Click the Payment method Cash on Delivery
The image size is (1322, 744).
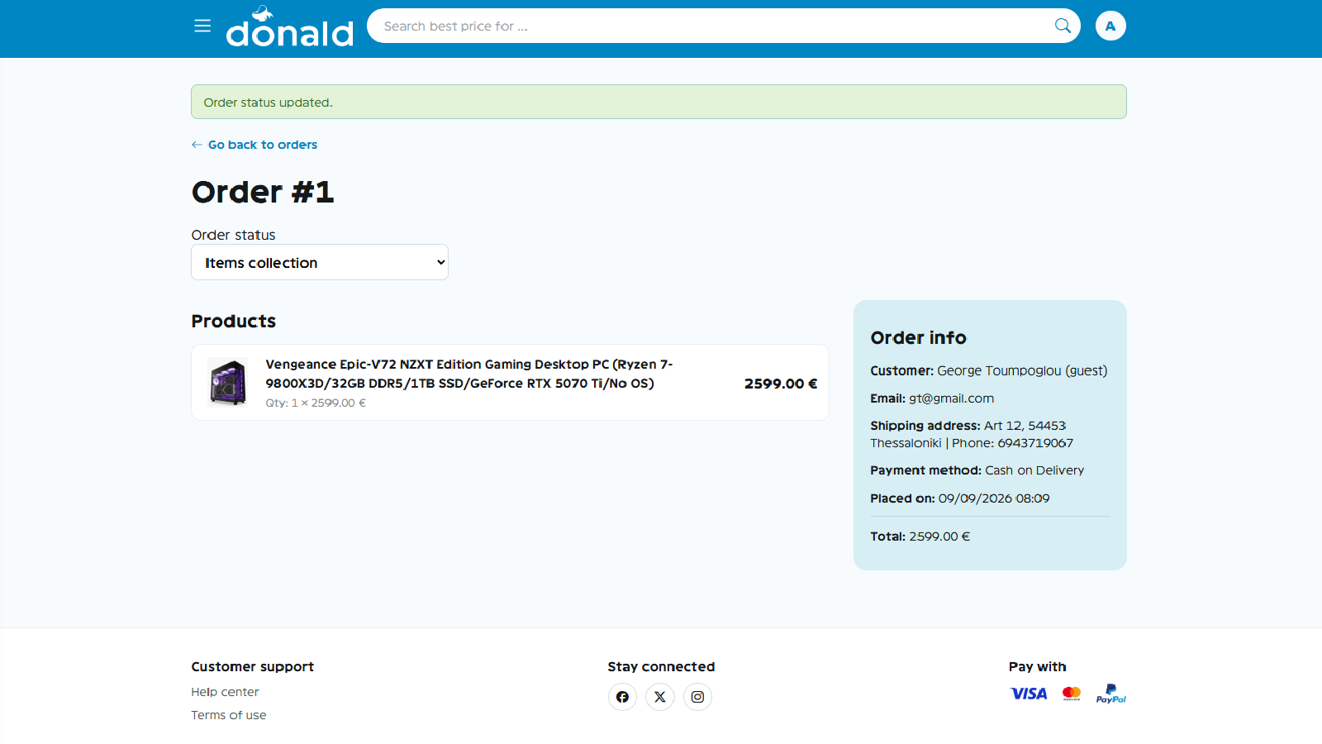tap(977, 470)
